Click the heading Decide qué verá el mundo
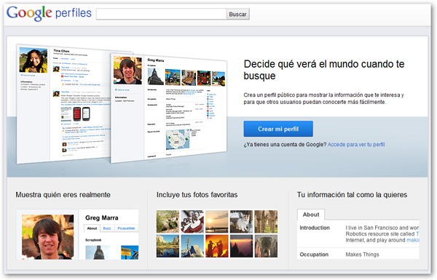The height and width of the screenshot is (280, 437). [324, 70]
